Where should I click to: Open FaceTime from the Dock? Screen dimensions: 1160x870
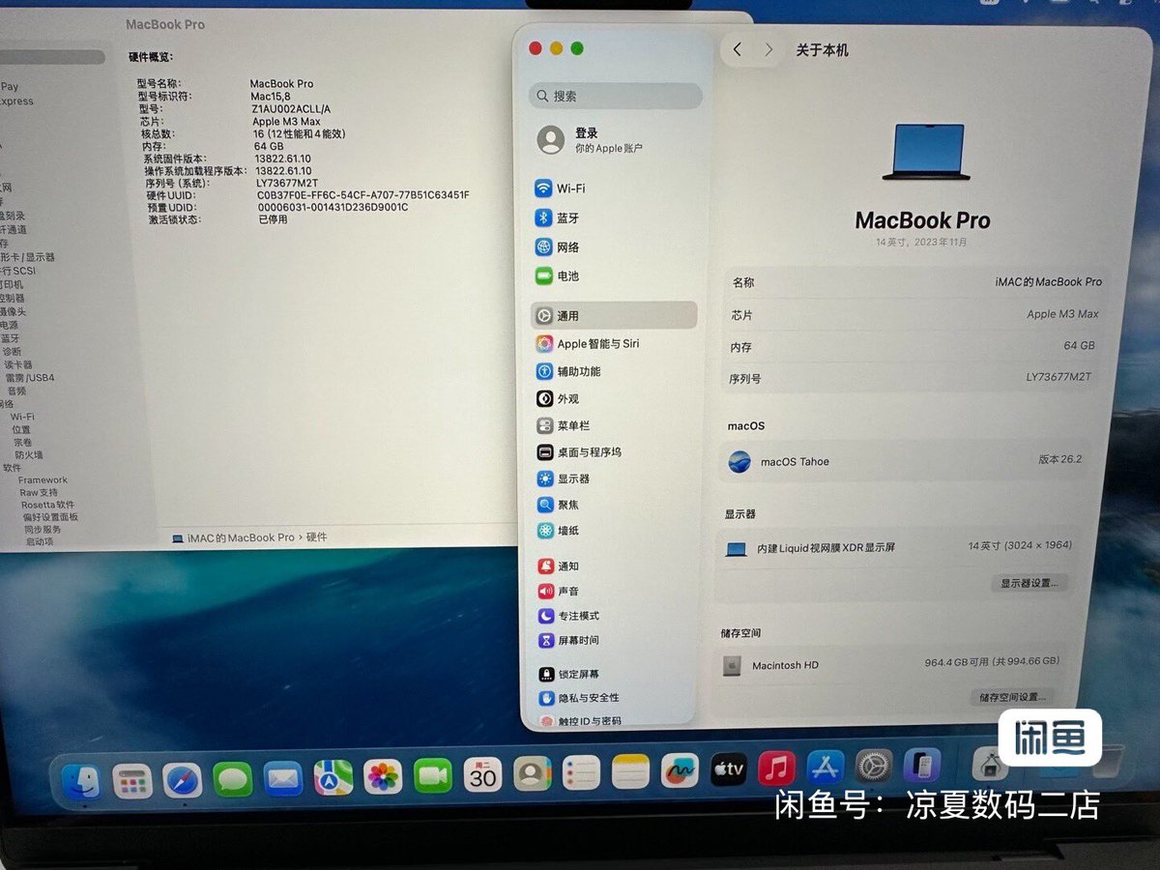433,774
